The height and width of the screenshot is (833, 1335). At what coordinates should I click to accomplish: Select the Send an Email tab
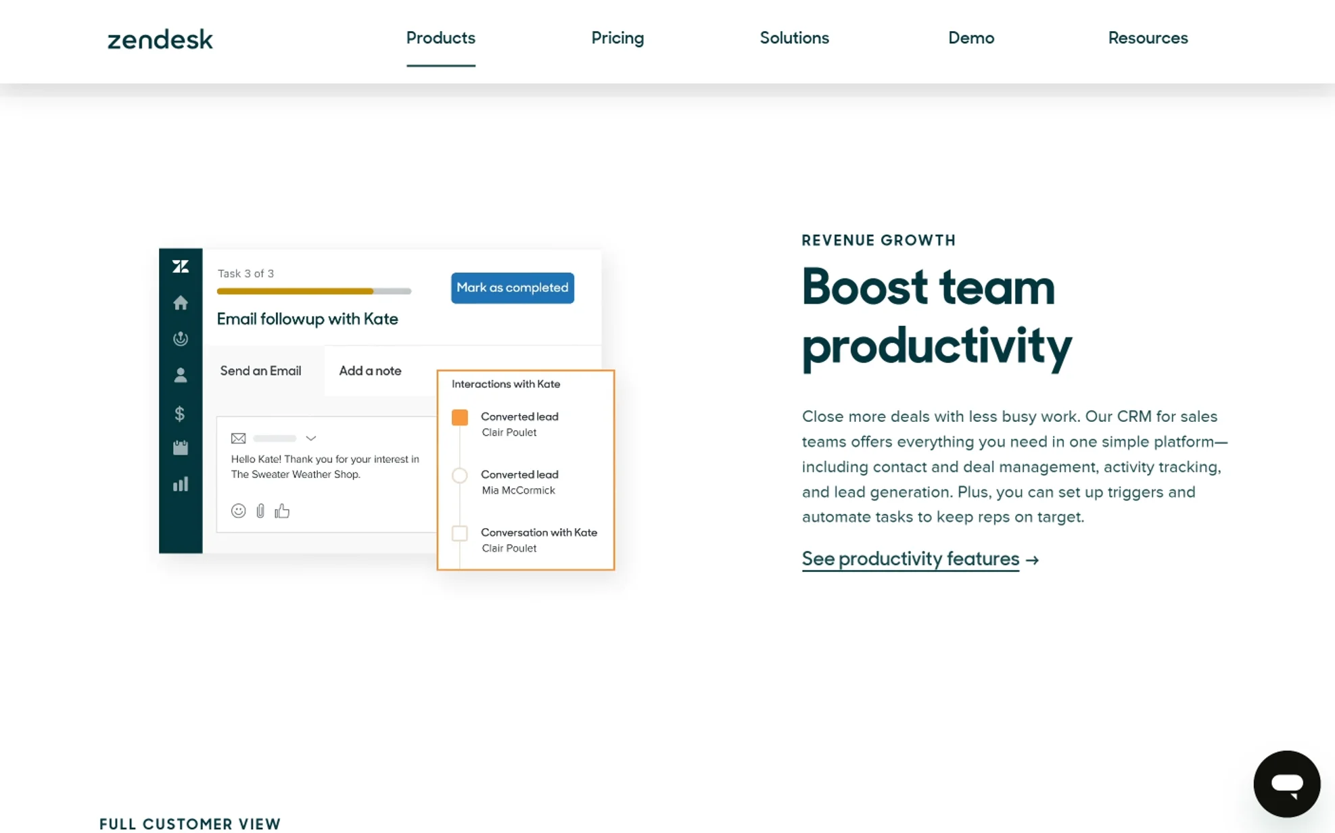pos(260,371)
